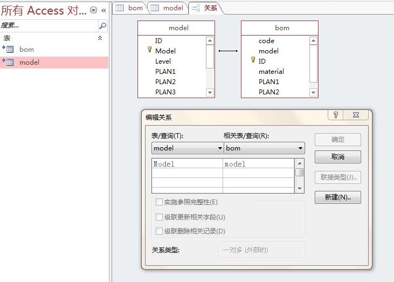The width and height of the screenshot is (394, 282).
Task: Close the 编辑关系 dialog
Action: pyautogui.click(x=356, y=115)
